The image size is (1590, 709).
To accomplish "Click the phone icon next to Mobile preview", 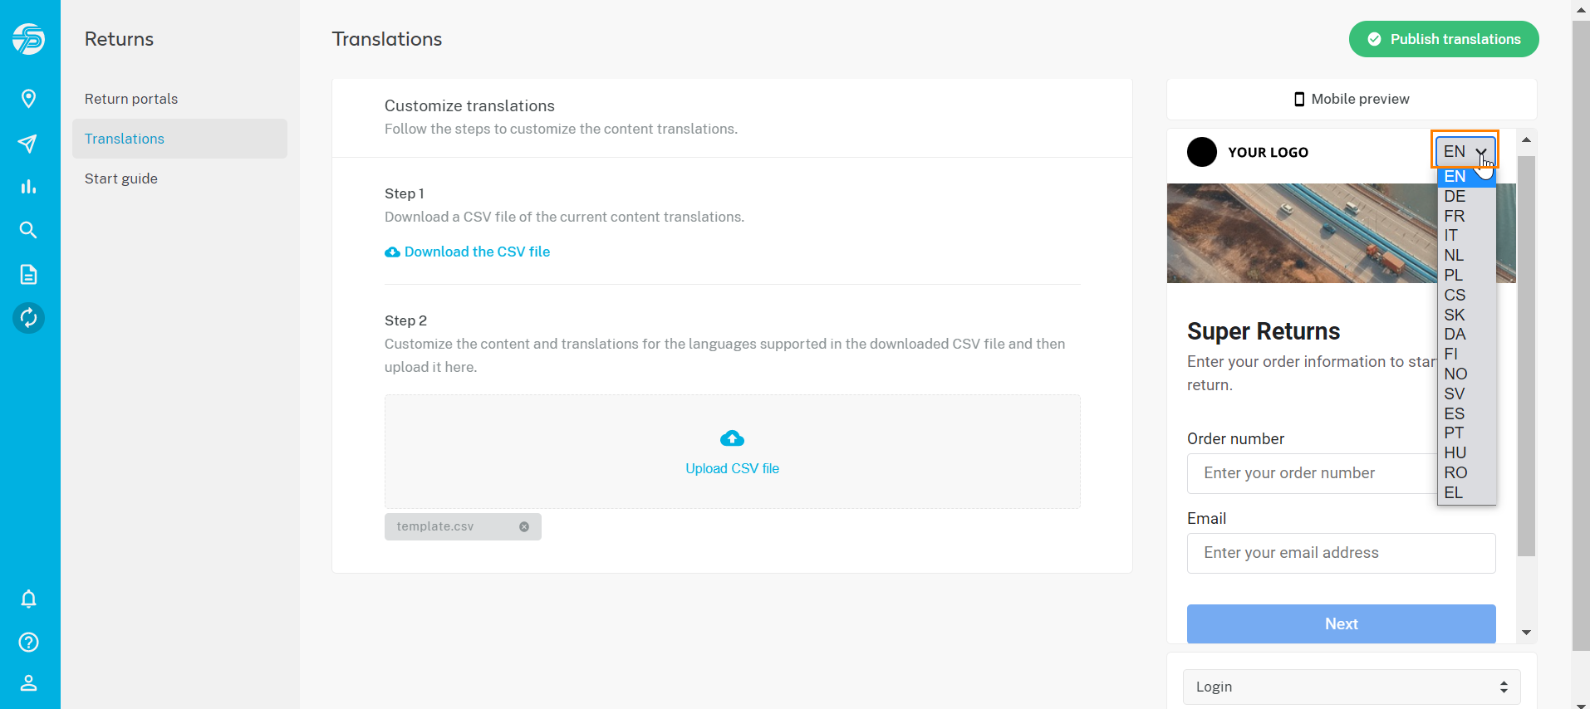I will point(1299,100).
